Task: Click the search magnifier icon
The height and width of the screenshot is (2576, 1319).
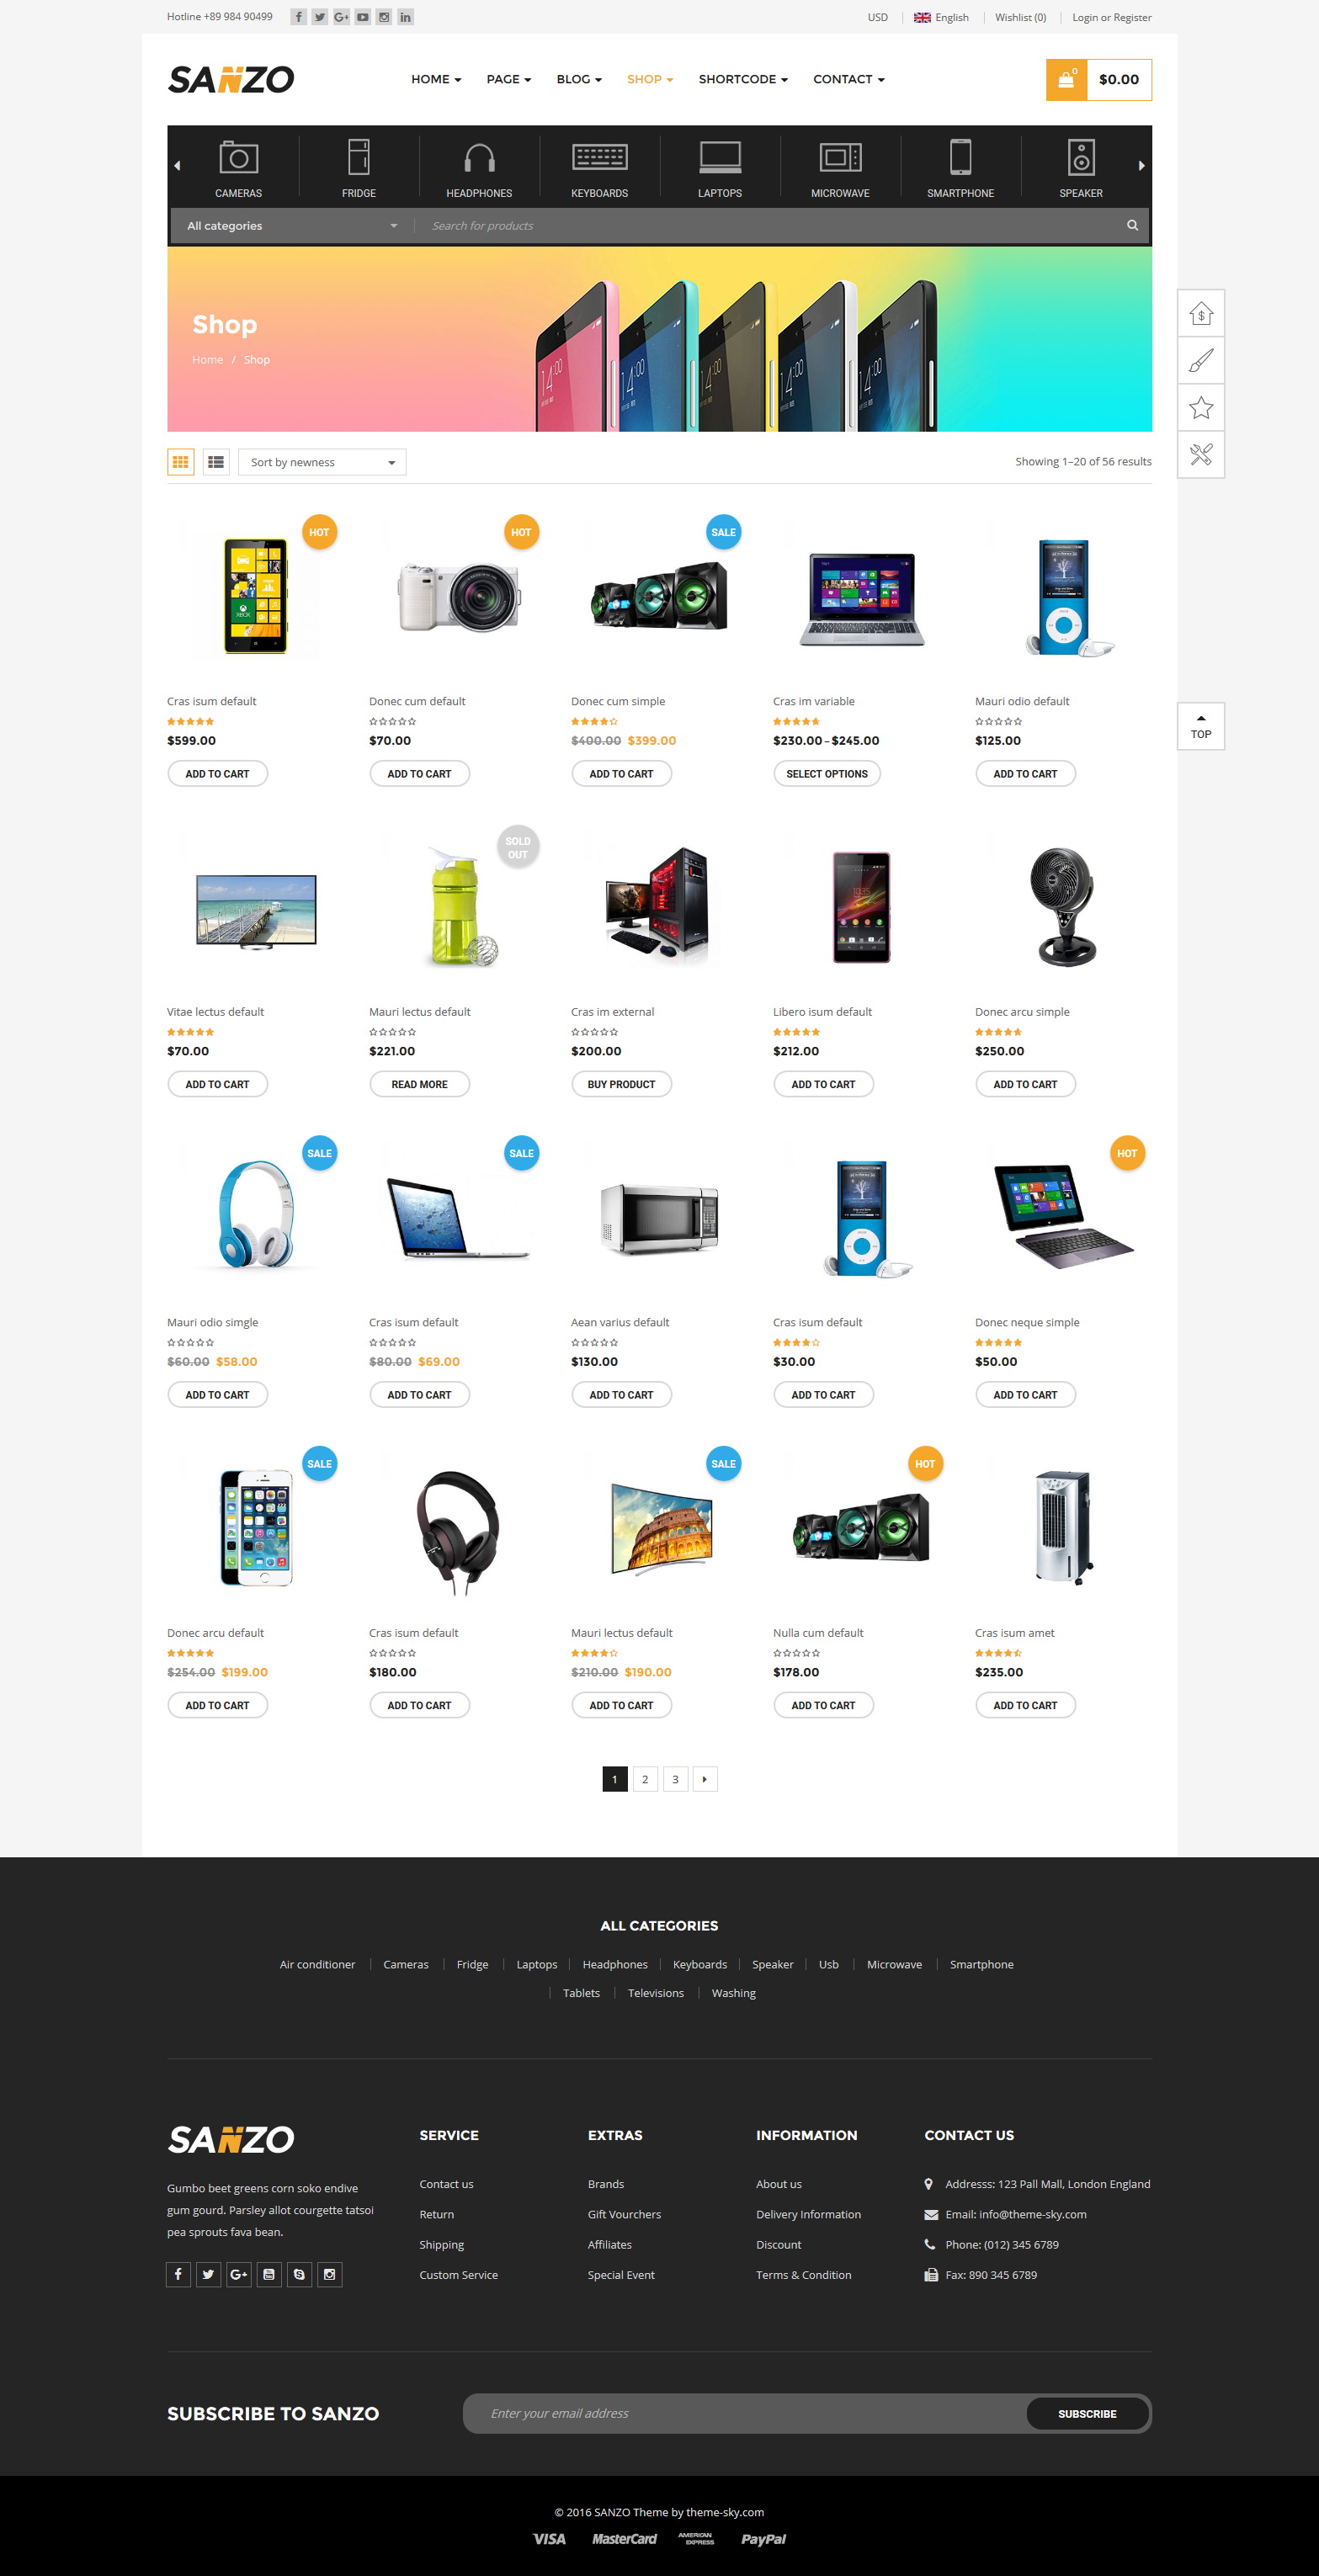Action: click(x=1132, y=225)
